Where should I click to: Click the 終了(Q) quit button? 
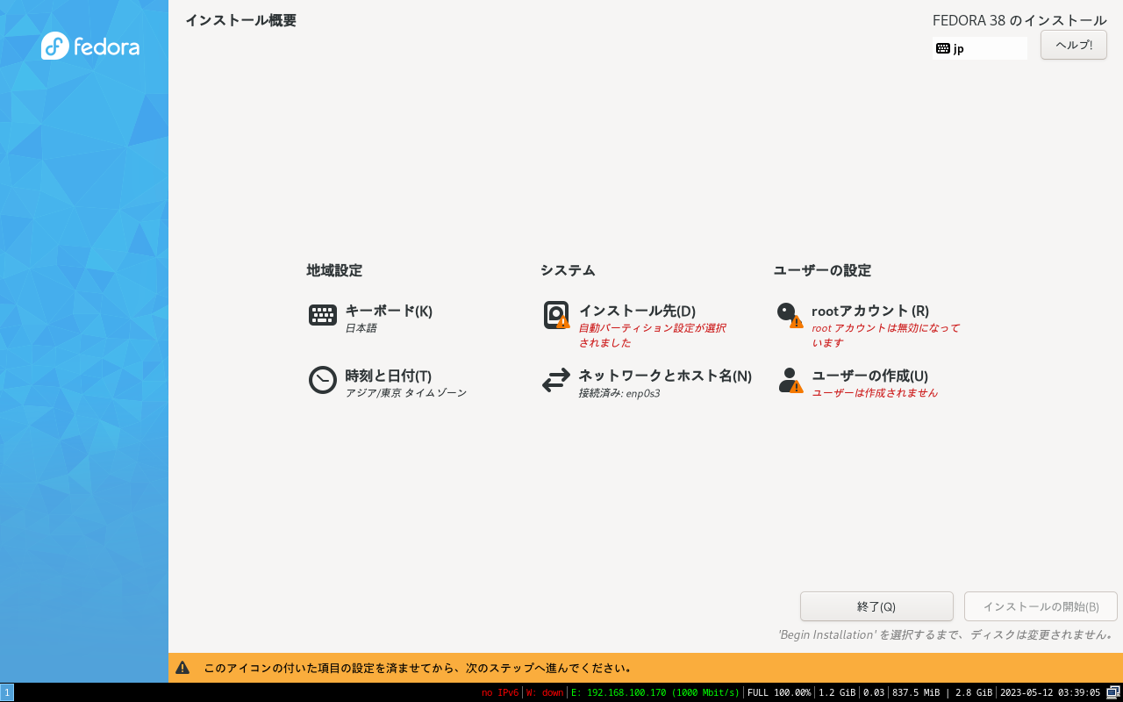(x=876, y=606)
